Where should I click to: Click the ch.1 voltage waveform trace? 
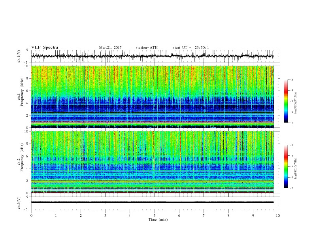coord(152,56)
